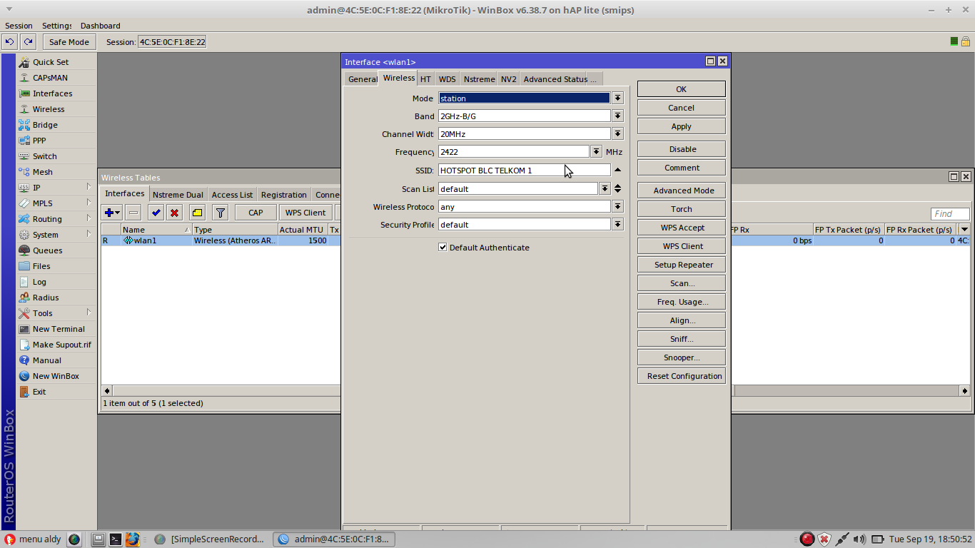
Task: Enable the selected interface with blue checkmark
Action: 156,213
